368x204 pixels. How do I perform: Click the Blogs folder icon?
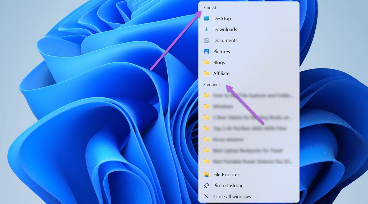pos(206,62)
